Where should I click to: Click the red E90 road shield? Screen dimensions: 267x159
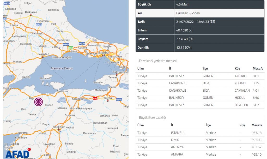[95, 99]
